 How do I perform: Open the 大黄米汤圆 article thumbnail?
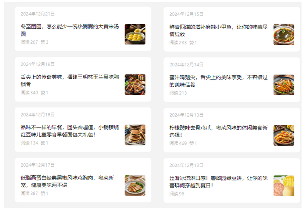[x=135, y=34]
